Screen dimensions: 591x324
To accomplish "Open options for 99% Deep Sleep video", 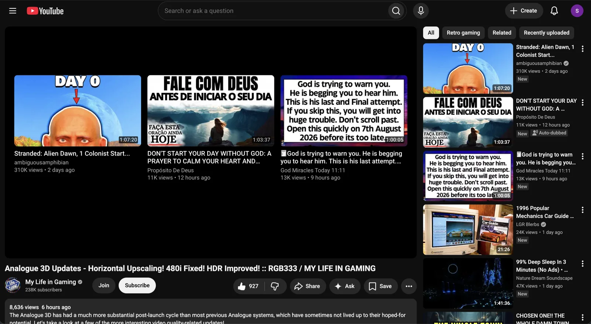I will pyautogui.click(x=583, y=264).
